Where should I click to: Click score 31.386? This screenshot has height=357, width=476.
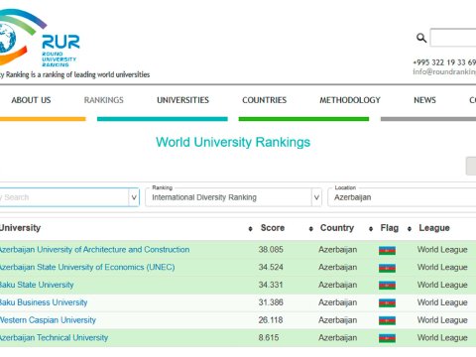271,302
